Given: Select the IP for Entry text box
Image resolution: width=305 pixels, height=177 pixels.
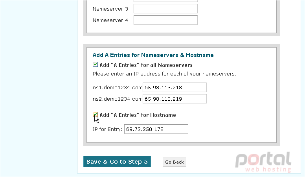Looking at the screenshot, I should (156, 129).
